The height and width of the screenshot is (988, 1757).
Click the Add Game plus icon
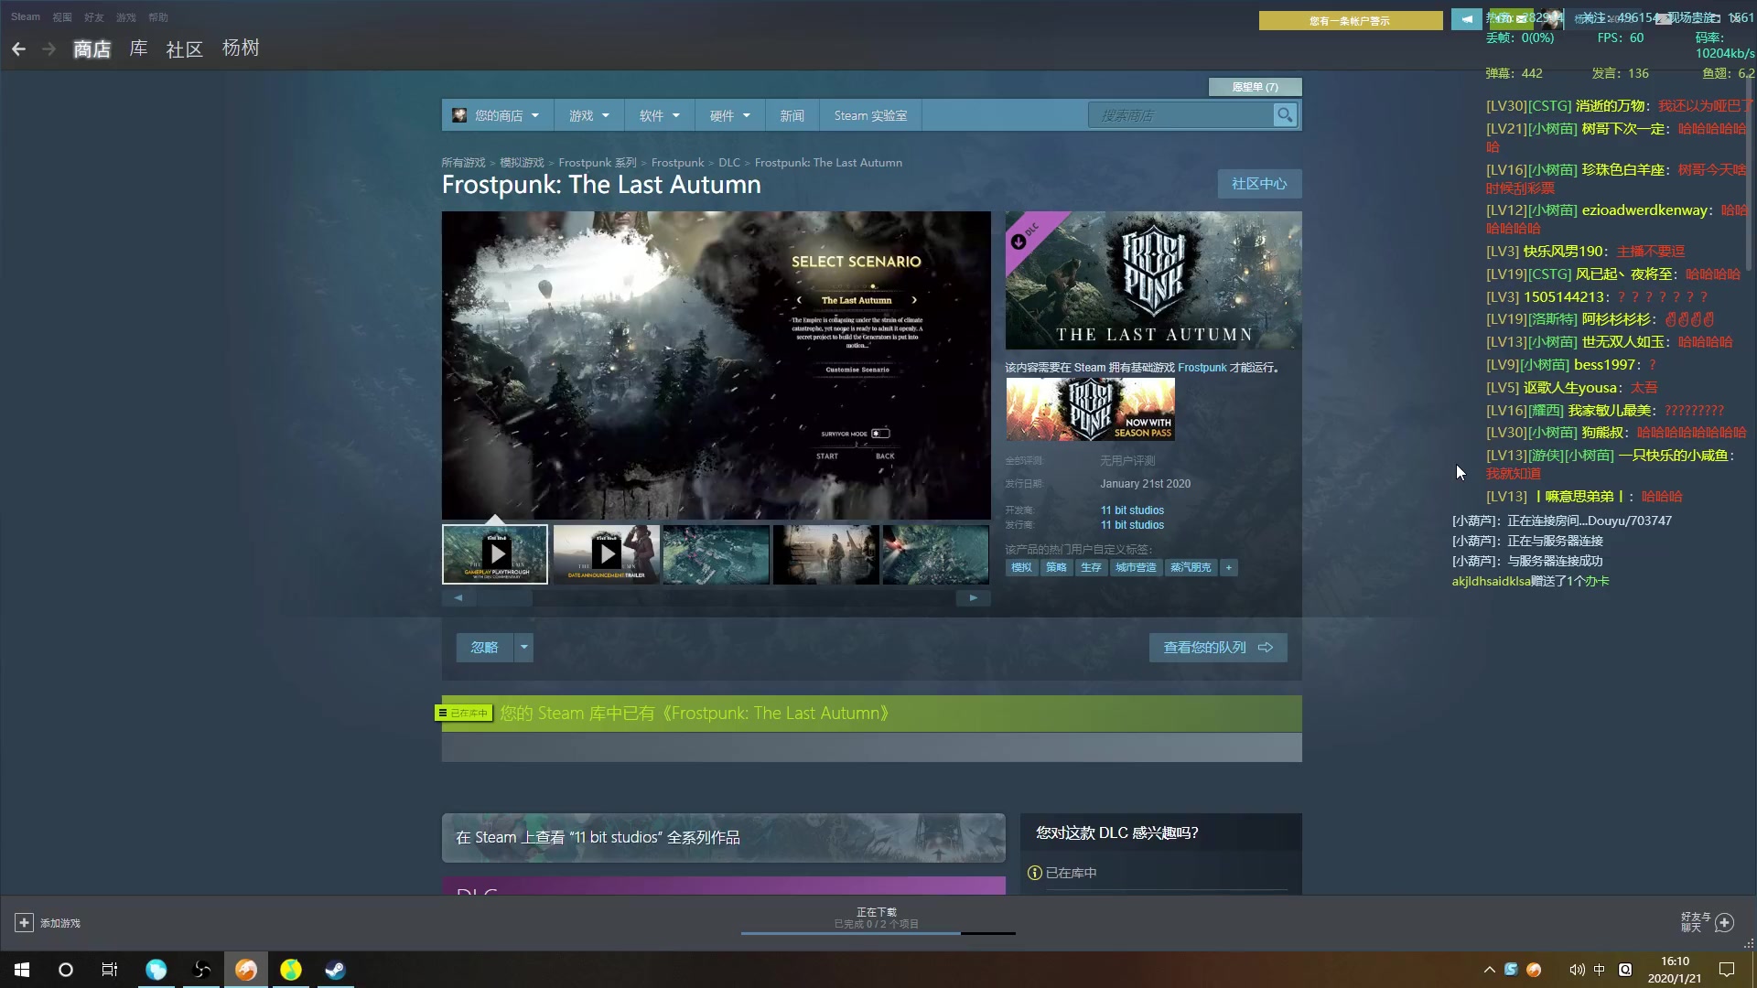coord(25,923)
